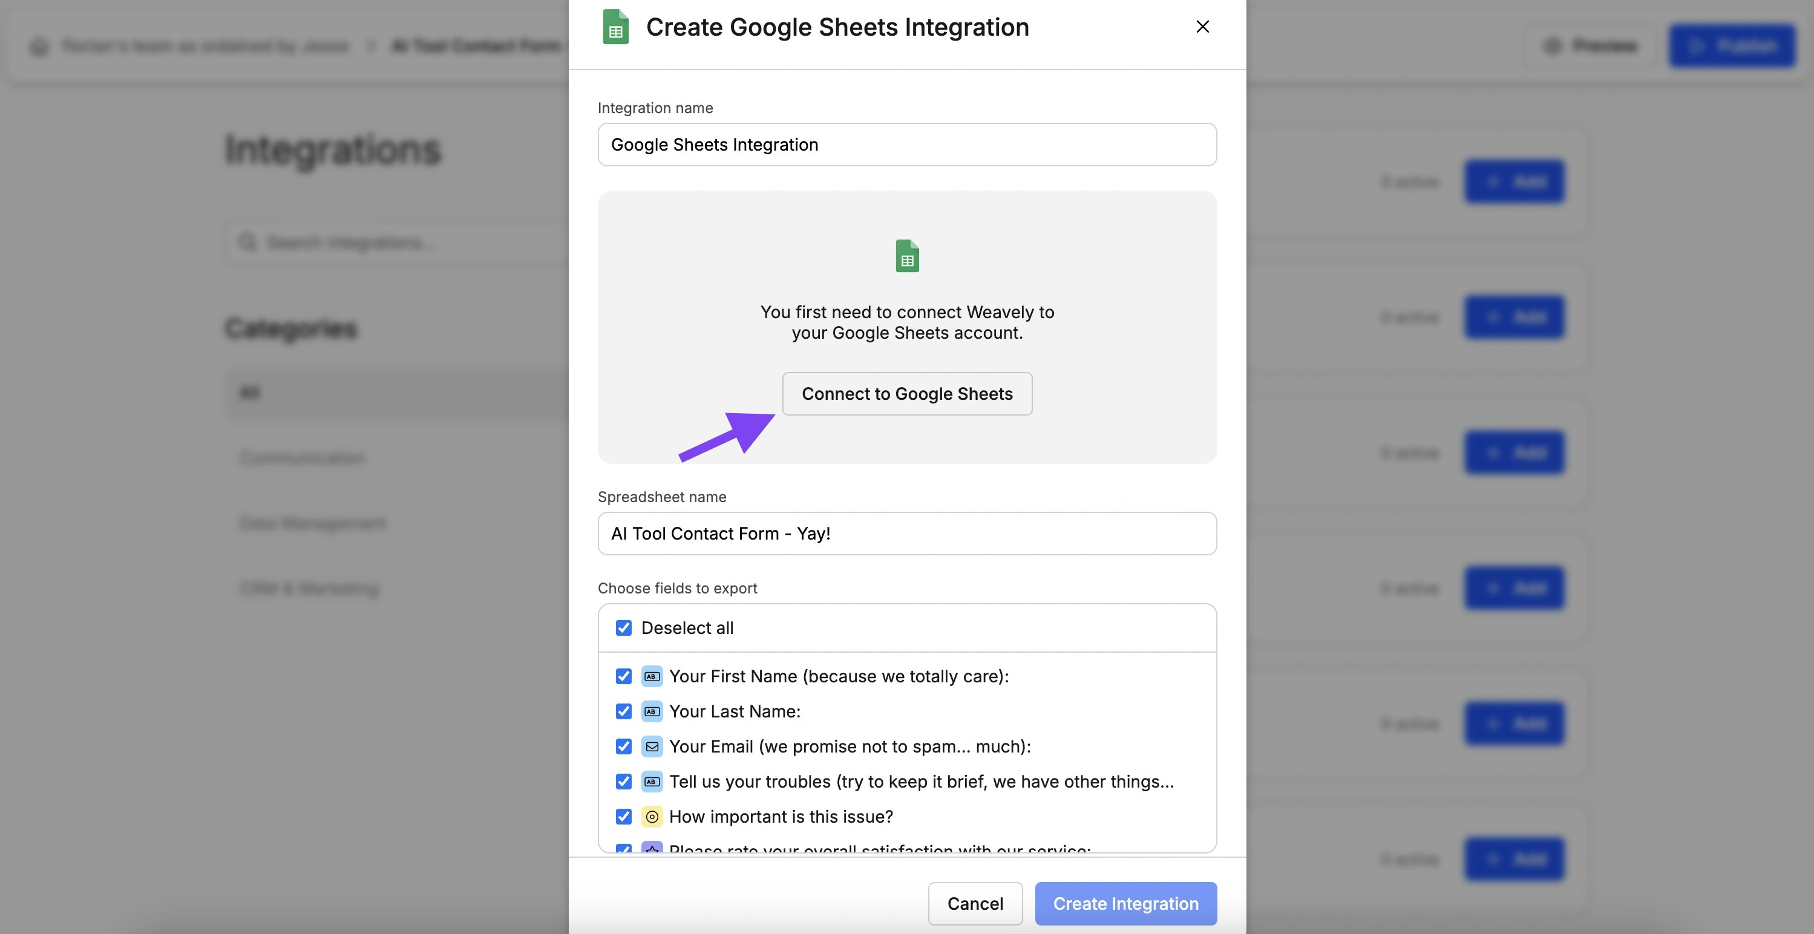Uncheck Your Last Name export field
Viewport: 1814px width, 934px height.
(x=624, y=711)
